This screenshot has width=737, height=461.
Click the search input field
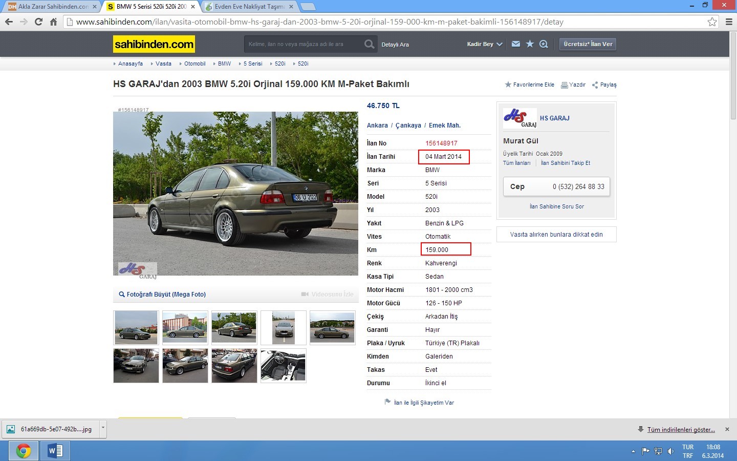pos(303,44)
